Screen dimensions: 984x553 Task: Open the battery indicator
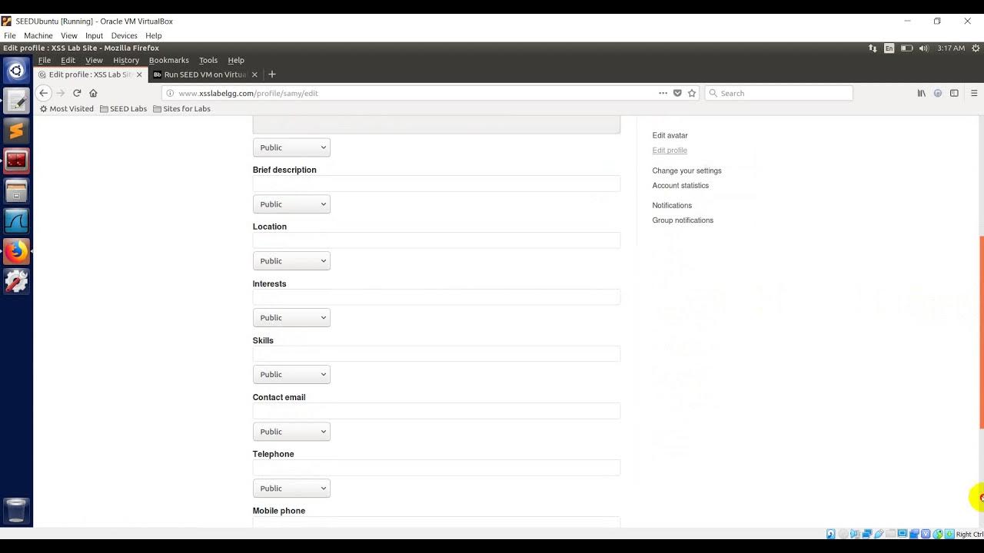[x=906, y=48]
